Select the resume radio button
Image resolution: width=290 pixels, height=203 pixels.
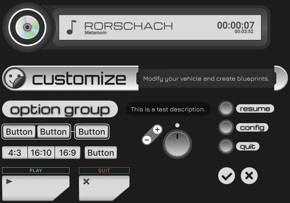pos(226,108)
